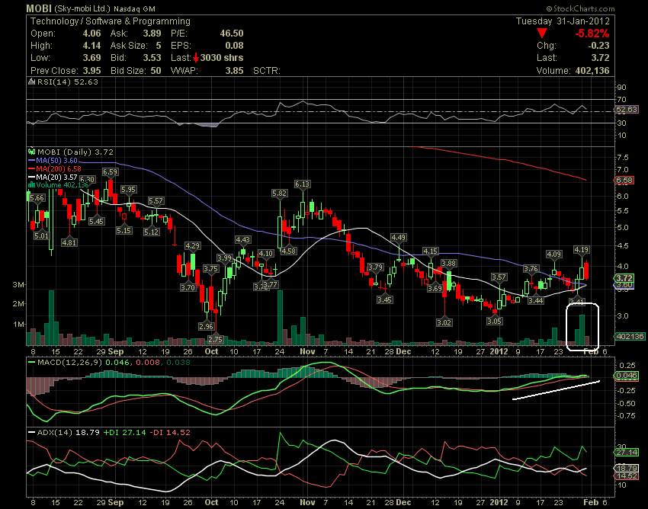The width and height of the screenshot is (648, 509).
Task: Click the 2.75 October low label
Action: click(x=215, y=340)
